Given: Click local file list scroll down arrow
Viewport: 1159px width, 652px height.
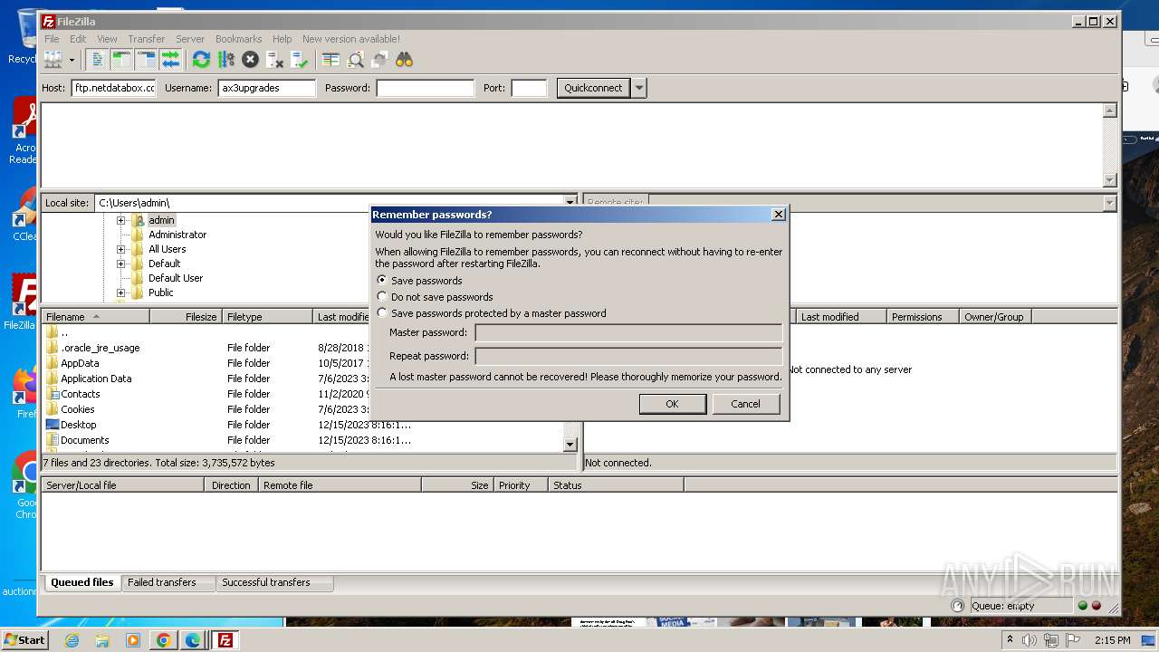Looking at the screenshot, I should pyautogui.click(x=570, y=445).
